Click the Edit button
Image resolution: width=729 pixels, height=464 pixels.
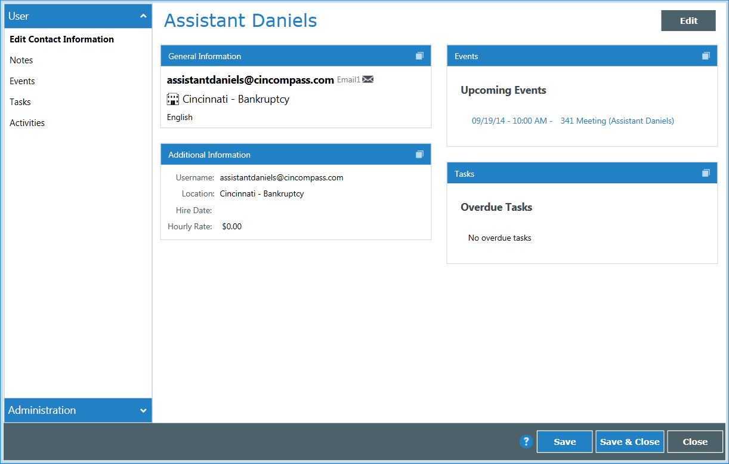point(688,20)
